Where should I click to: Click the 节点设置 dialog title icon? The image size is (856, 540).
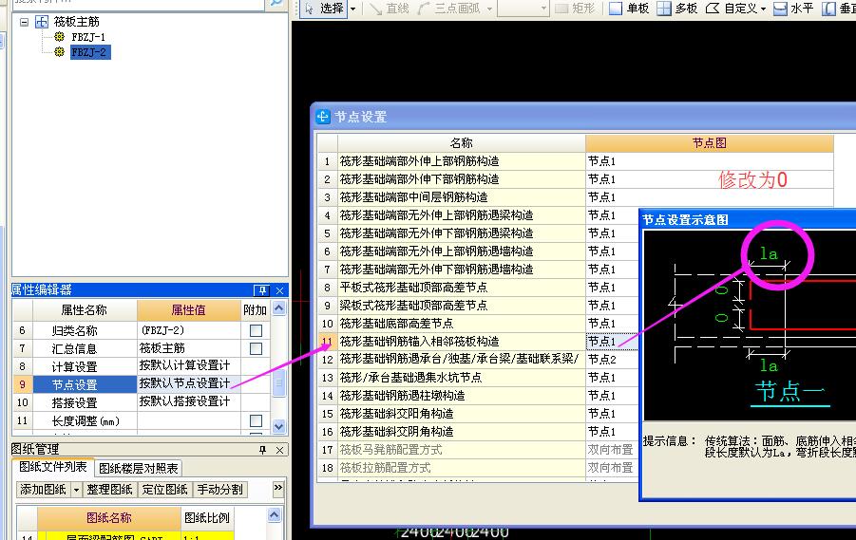point(323,117)
